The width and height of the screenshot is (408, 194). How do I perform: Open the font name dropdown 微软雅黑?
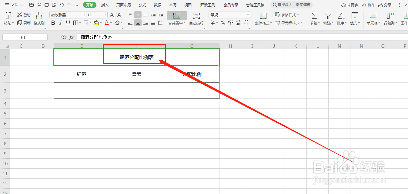pos(84,15)
